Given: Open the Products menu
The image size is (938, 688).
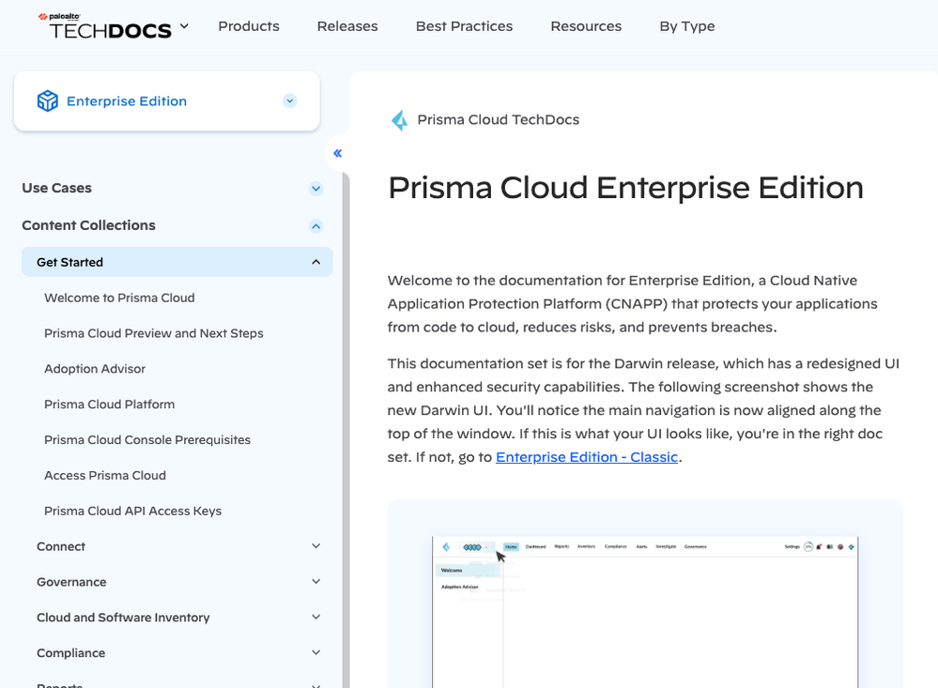Looking at the screenshot, I should point(249,26).
